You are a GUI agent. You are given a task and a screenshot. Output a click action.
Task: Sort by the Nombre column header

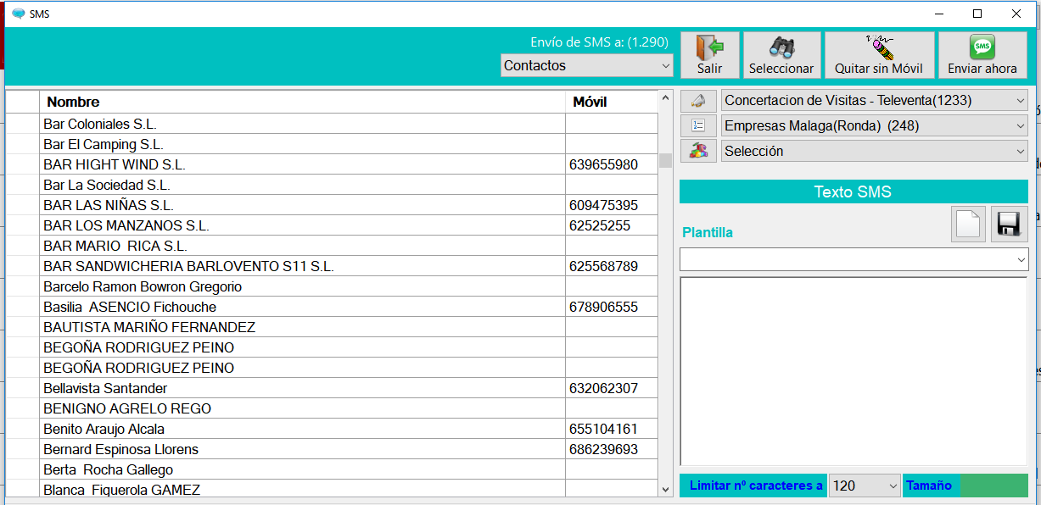[302, 102]
